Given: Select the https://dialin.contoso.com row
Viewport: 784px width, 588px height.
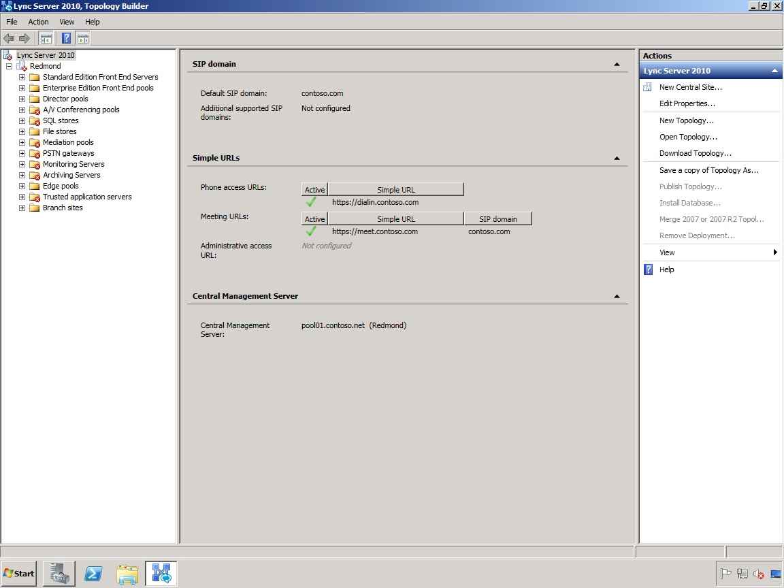Looking at the screenshot, I should pyautogui.click(x=375, y=203).
